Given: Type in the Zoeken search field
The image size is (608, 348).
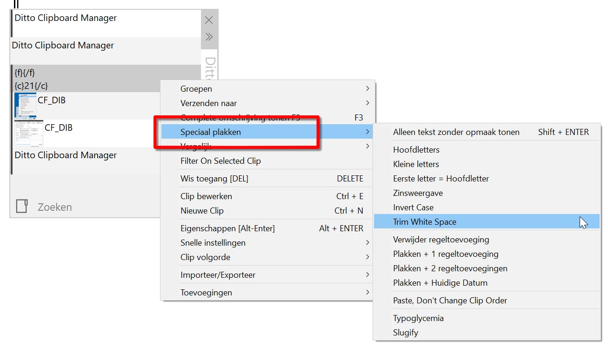Looking at the screenshot, I should (93, 207).
